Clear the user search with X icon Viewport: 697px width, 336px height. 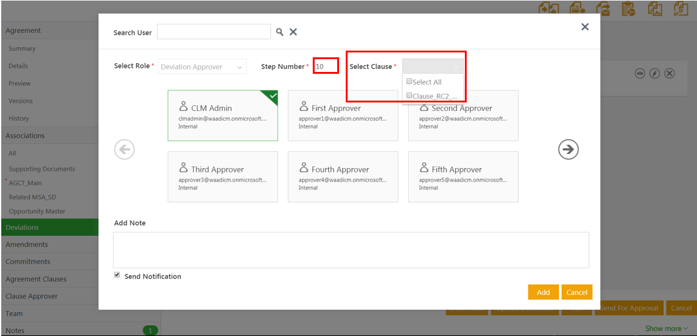coord(293,32)
